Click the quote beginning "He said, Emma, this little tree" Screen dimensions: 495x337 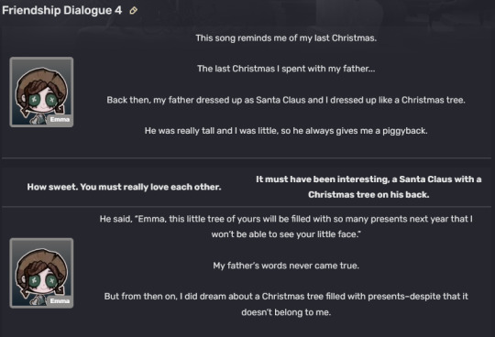tap(286, 226)
